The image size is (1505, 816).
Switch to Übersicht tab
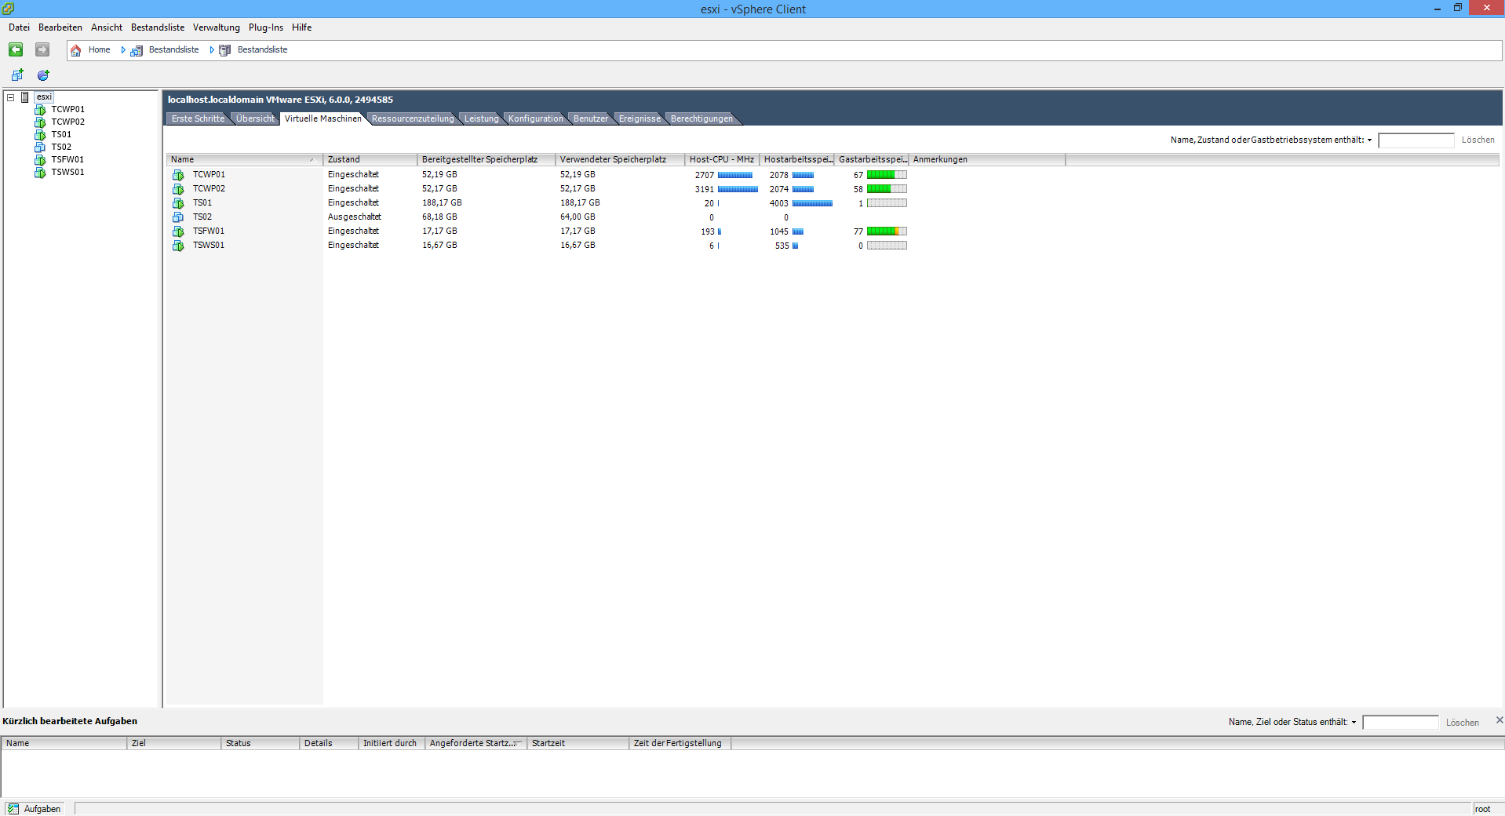(255, 118)
